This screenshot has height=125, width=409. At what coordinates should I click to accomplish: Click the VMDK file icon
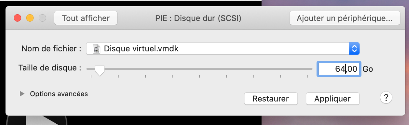pyautogui.click(x=96, y=49)
